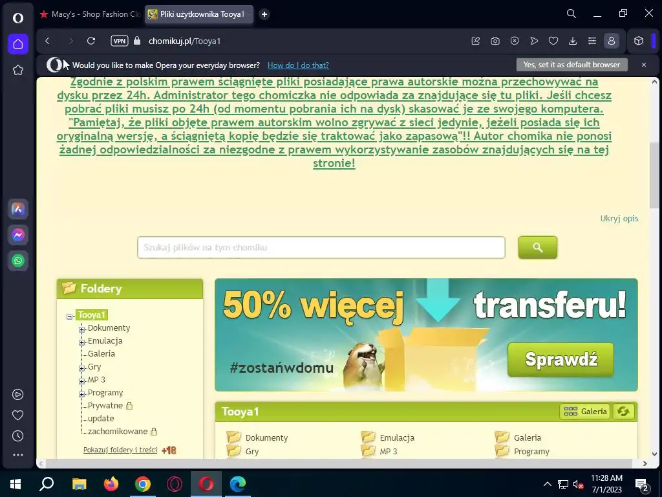The height and width of the screenshot is (497, 662).
Task: Click the edit/share page icon in toolbar
Action: [476, 41]
